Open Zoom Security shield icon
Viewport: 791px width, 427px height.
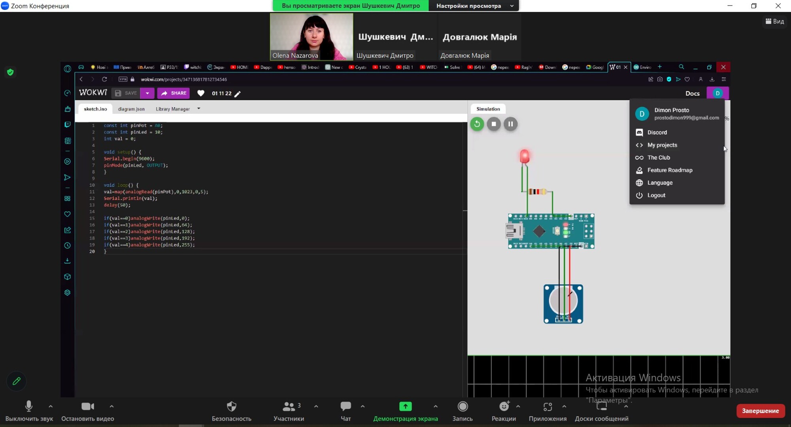point(231,406)
